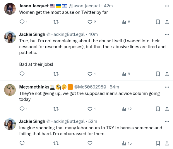Like Jason Jacquet's tweet about abuse
This screenshot has width=173, height=149.
pyautogui.click(x=92, y=22)
